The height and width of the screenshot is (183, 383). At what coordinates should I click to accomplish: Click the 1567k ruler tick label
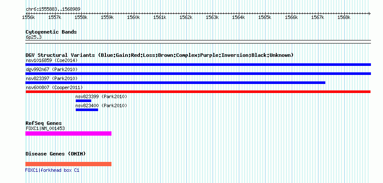click(318, 18)
